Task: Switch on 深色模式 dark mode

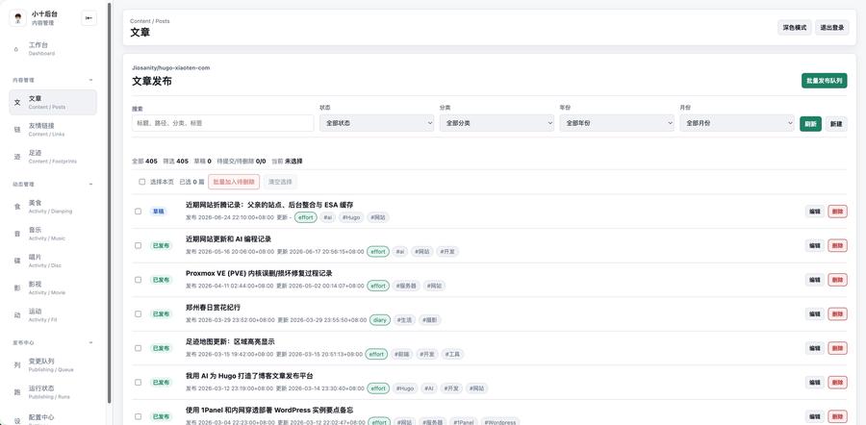Action: (794, 28)
